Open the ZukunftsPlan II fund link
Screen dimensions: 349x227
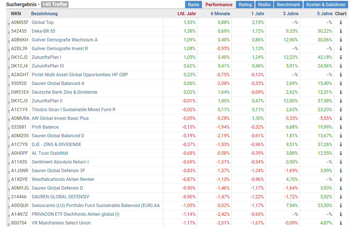(x=47, y=101)
